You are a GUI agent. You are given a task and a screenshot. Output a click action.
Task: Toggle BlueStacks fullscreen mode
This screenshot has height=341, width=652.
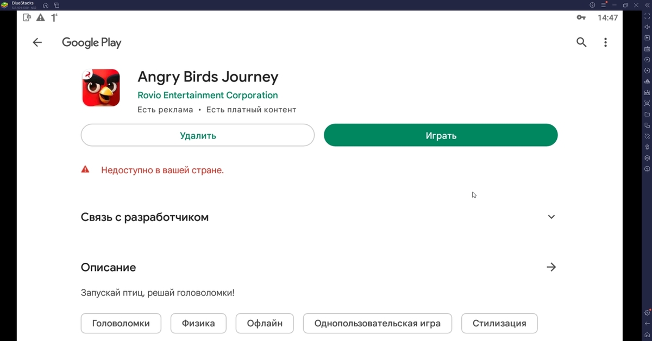click(x=647, y=16)
